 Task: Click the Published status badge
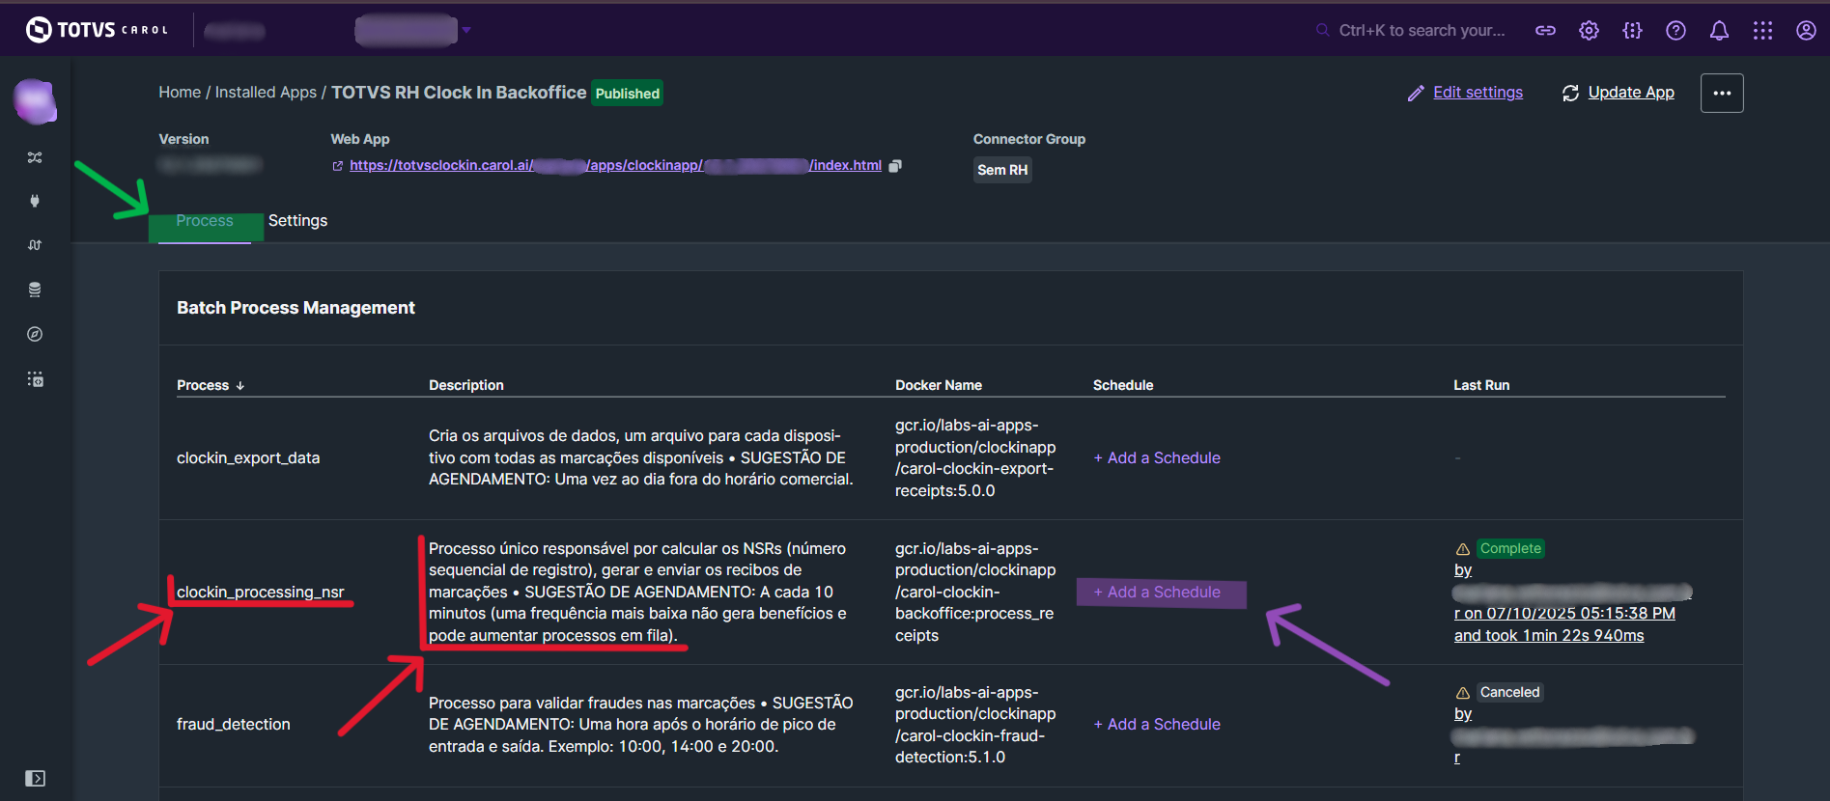click(628, 94)
